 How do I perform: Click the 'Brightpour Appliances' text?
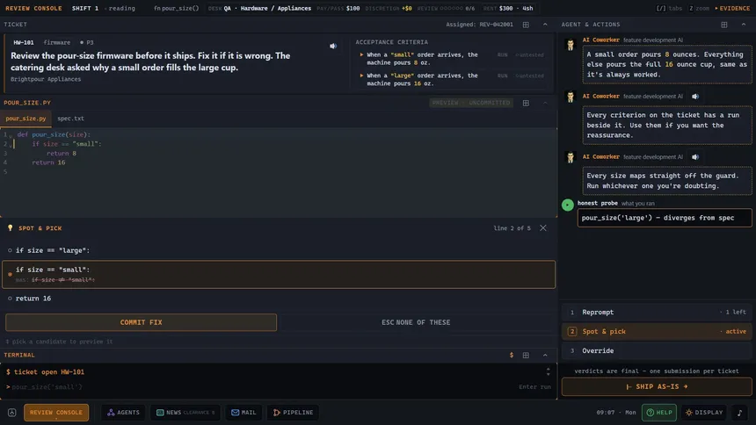[46, 79]
